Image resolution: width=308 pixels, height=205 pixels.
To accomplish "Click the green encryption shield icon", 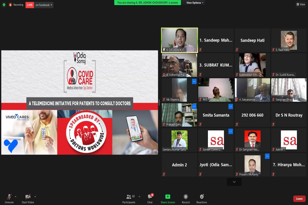I will (4, 5).
